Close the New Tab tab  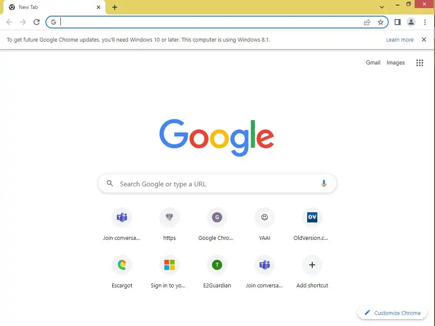pos(99,7)
